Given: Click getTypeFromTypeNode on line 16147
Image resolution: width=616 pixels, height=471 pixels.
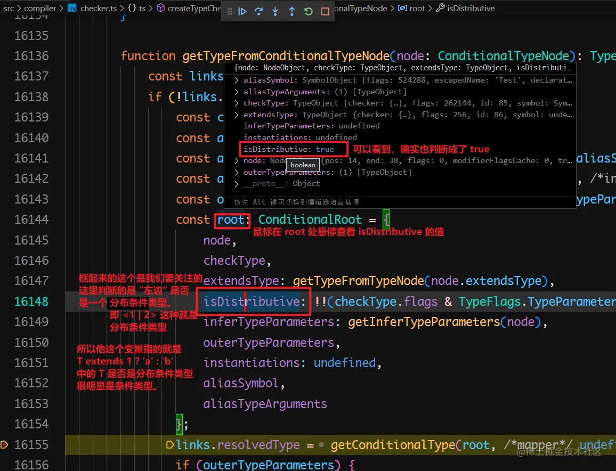Looking at the screenshot, I should [x=358, y=281].
